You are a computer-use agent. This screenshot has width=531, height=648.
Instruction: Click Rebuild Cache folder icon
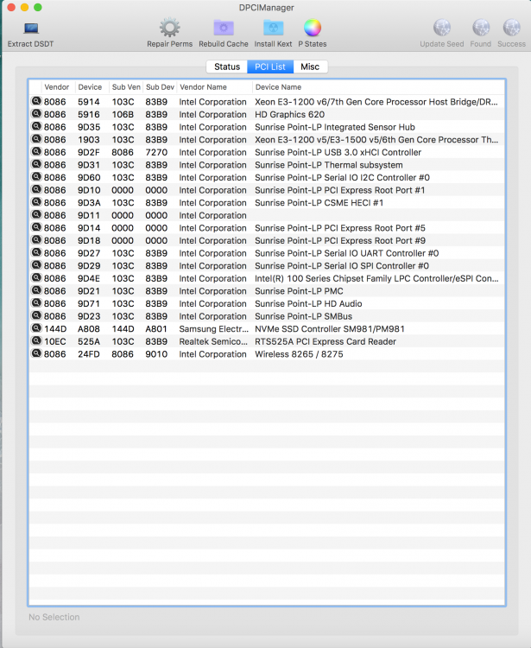pyautogui.click(x=224, y=28)
